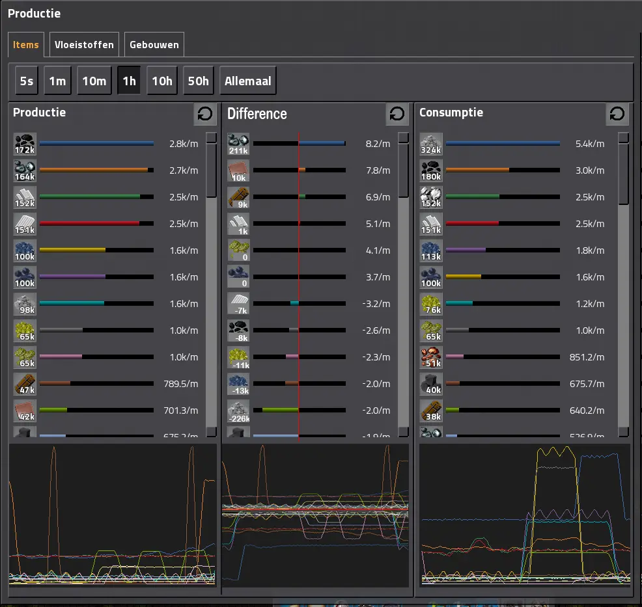
Task: Click the 76k yellow ore icon in Consumptie
Action: tap(431, 304)
